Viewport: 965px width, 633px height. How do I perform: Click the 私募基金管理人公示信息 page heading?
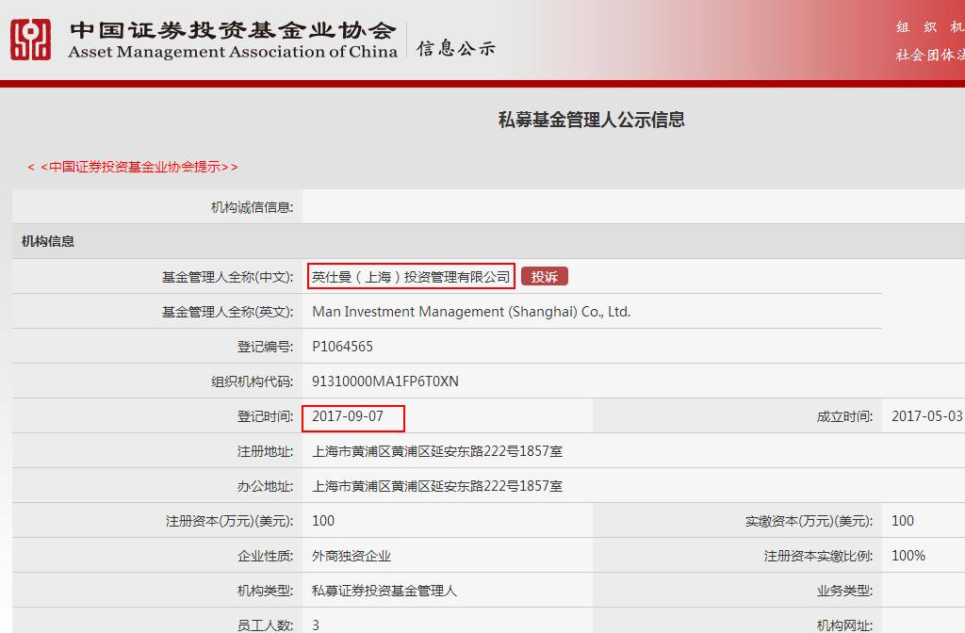(x=591, y=120)
